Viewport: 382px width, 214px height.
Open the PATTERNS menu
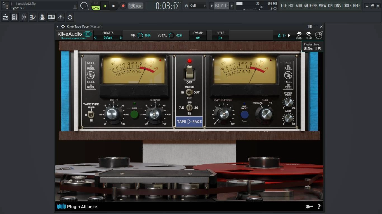(x=310, y=6)
